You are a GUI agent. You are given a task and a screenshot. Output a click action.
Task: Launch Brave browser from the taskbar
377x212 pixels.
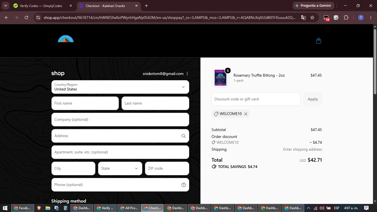click(x=39, y=208)
